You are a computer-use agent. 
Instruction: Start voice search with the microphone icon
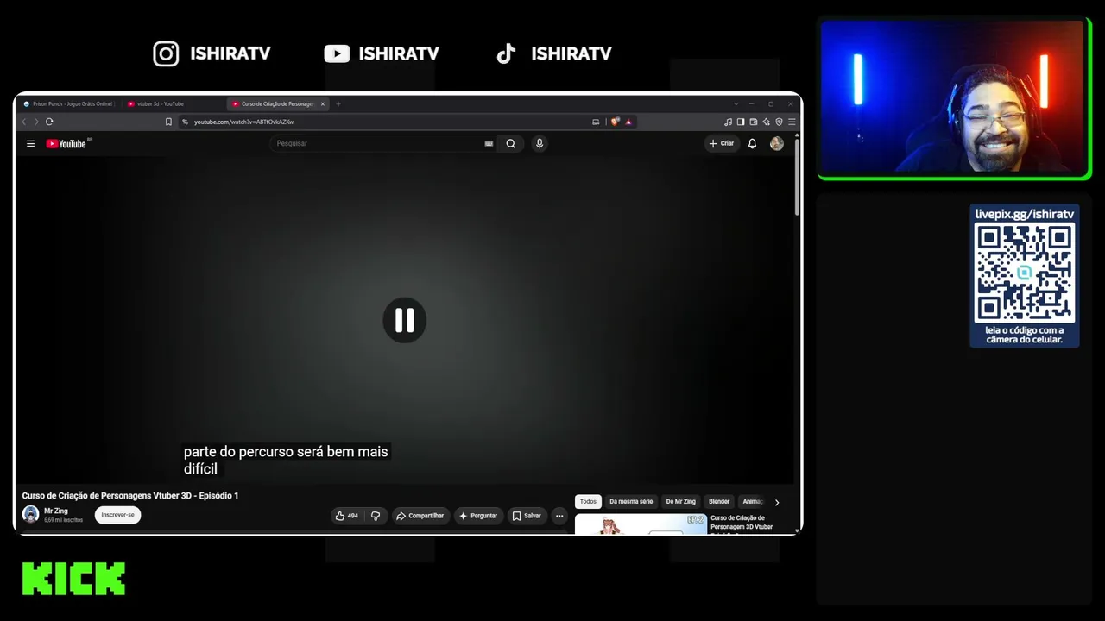pos(540,144)
